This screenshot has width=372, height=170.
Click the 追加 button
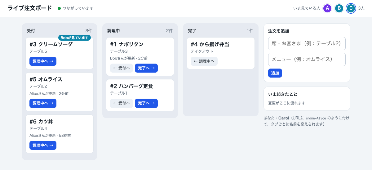point(275,73)
